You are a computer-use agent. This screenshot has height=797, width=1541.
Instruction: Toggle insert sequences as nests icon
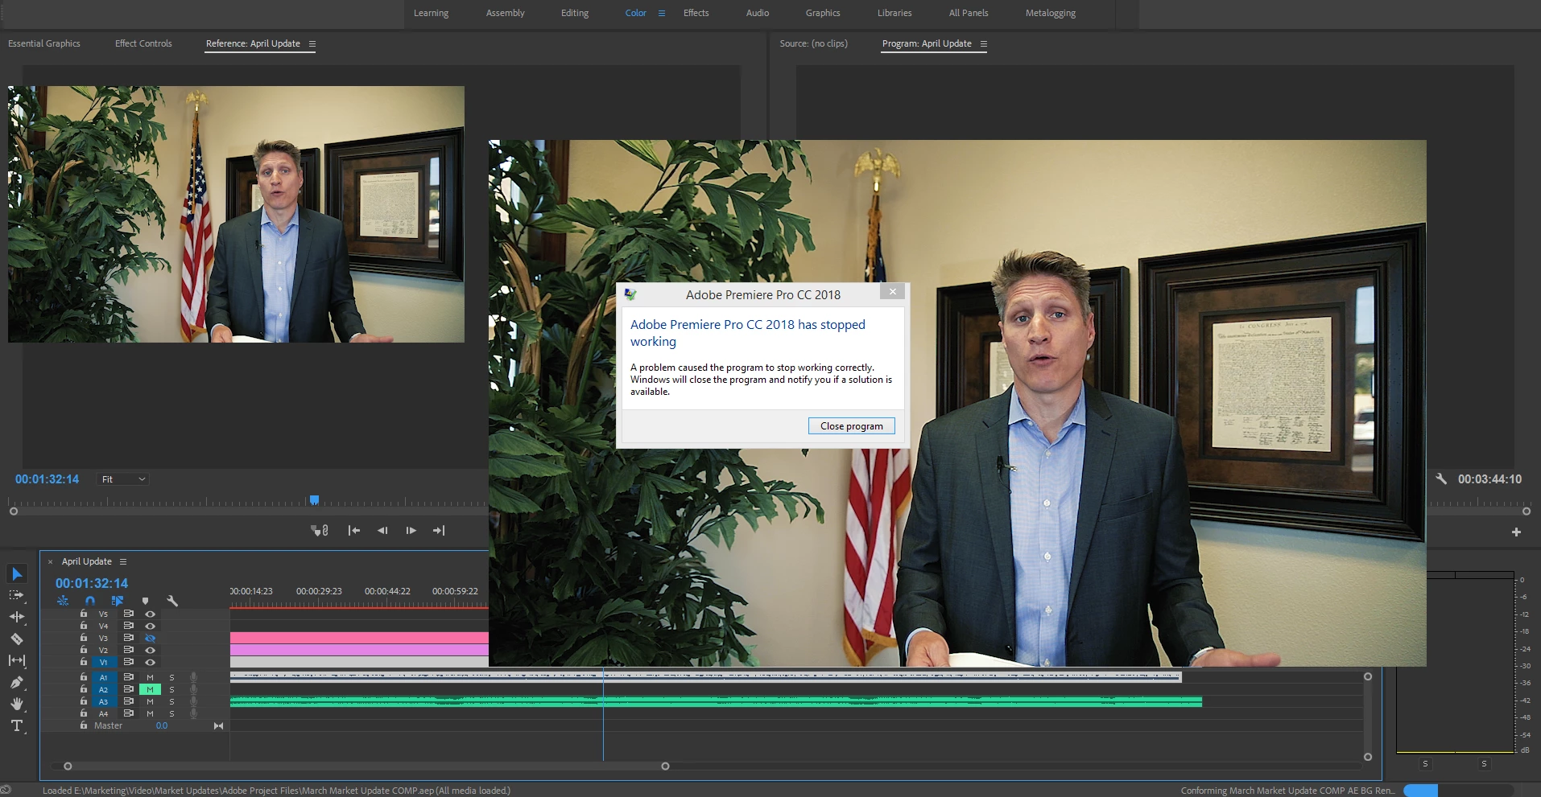click(63, 601)
